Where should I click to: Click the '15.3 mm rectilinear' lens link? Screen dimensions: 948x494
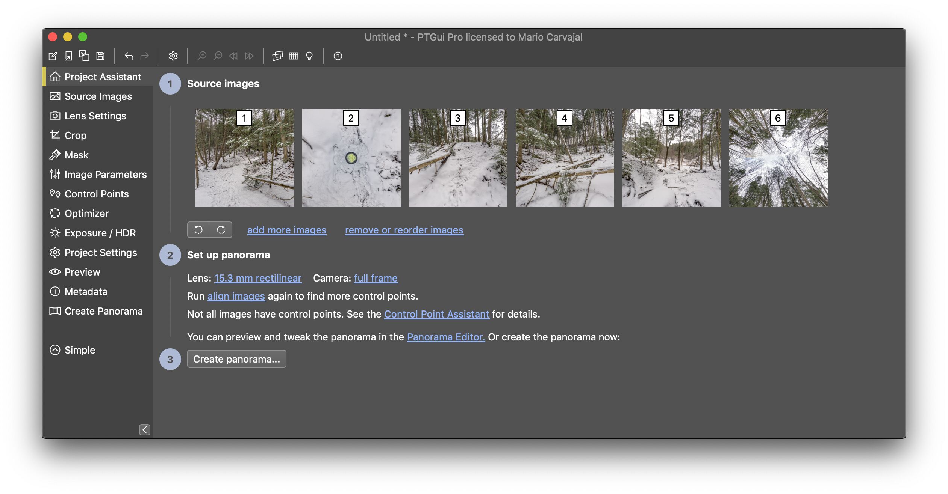click(x=258, y=278)
